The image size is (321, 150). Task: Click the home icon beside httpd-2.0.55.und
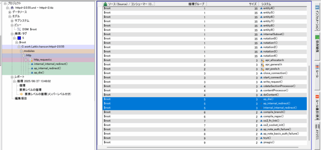(x=12, y=7)
